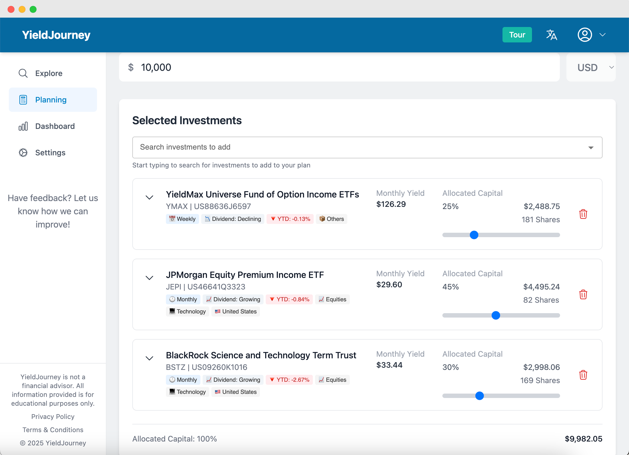Click BSTZ | US09260K1016 ticker text
The height and width of the screenshot is (455, 629).
coord(206,367)
